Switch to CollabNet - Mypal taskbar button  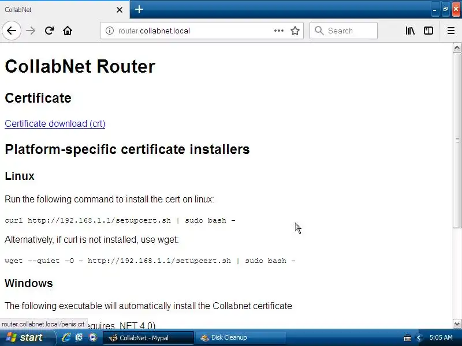(x=148, y=337)
